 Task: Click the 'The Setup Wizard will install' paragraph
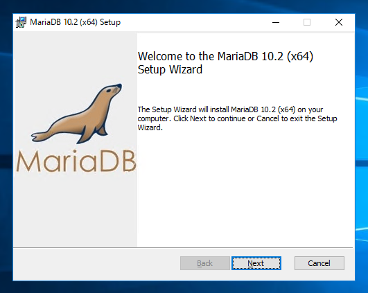tap(237, 118)
